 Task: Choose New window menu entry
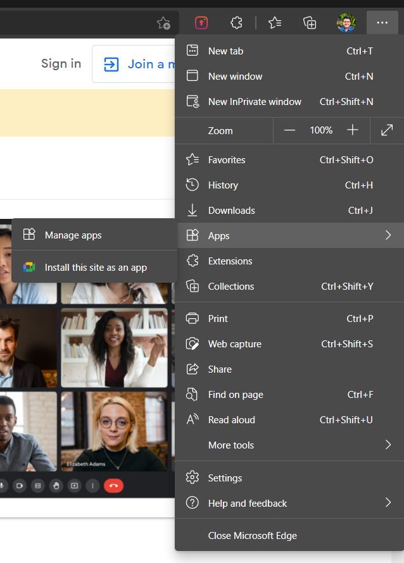pyautogui.click(x=289, y=76)
